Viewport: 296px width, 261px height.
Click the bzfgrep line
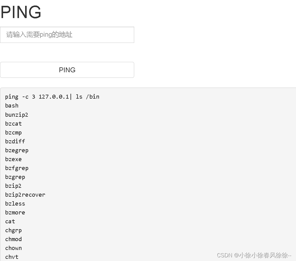pyautogui.click(x=17, y=168)
